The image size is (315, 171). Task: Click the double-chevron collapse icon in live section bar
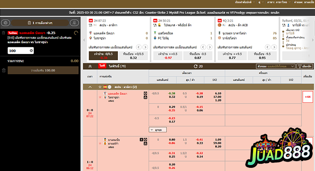click(90, 66)
